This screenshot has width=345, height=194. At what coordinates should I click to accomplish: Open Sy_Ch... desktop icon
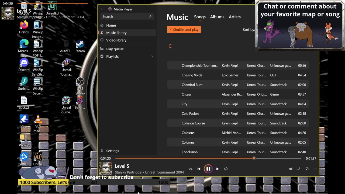point(80,103)
